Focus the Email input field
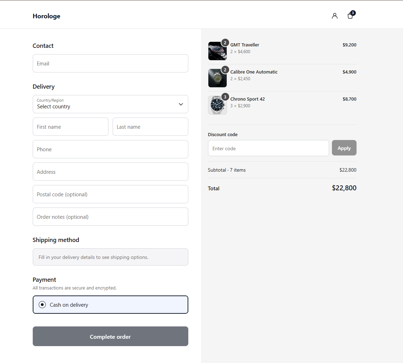 110,63
